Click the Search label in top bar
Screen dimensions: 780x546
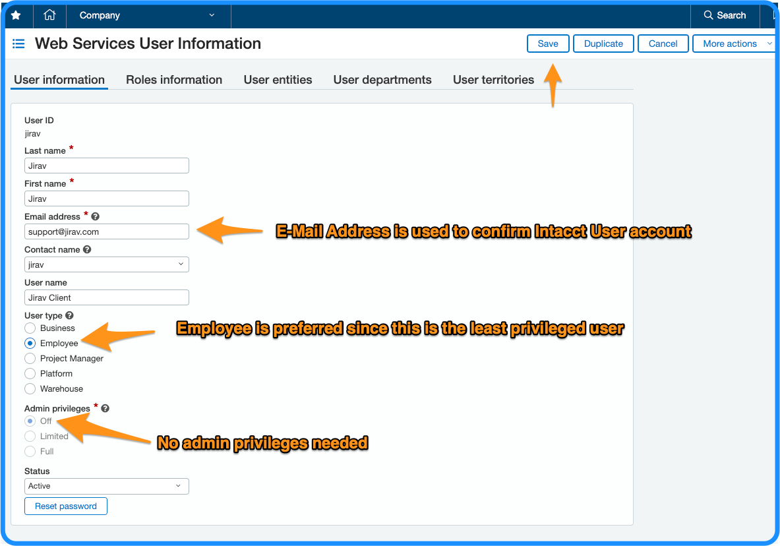pos(731,15)
